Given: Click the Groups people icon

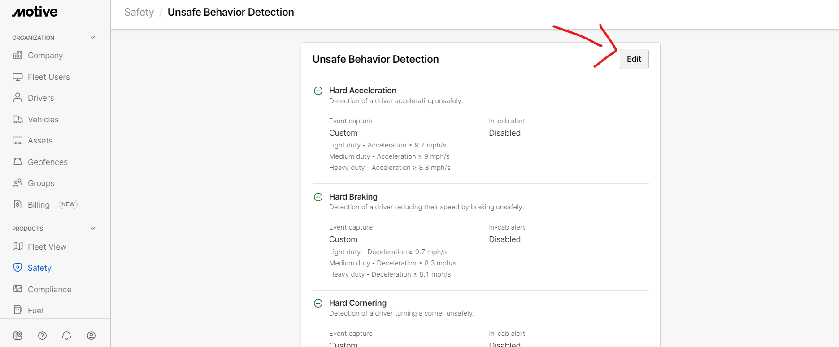Looking at the screenshot, I should tap(17, 183).
